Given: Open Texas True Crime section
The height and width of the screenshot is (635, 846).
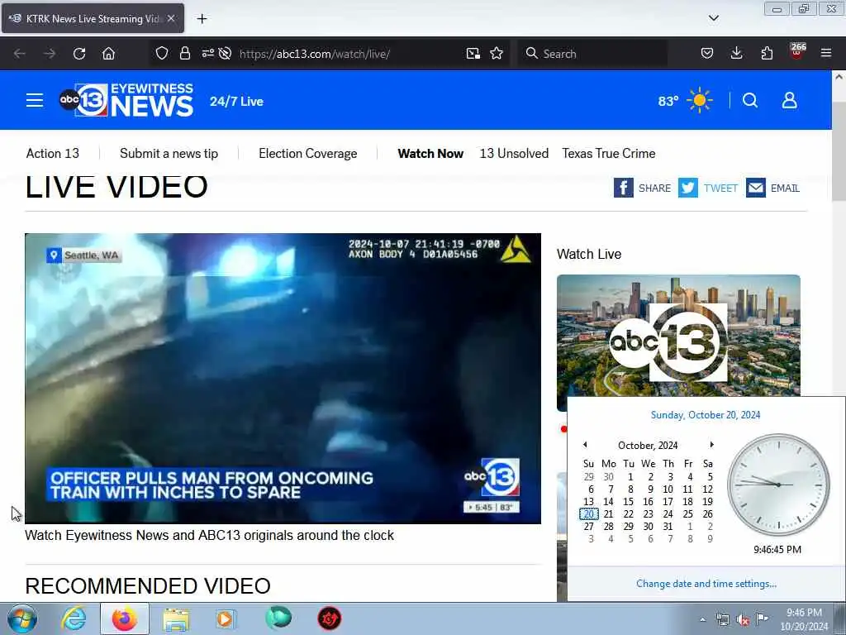Looking at the screenshot, I should pos(609,153).
